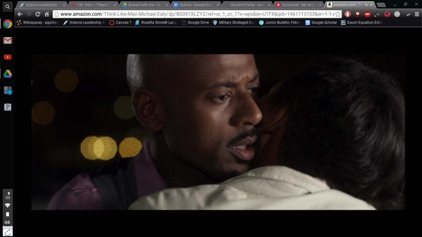Open the user account avatar in tray
This screenshot has width=422, height=237.
point(8,231)
